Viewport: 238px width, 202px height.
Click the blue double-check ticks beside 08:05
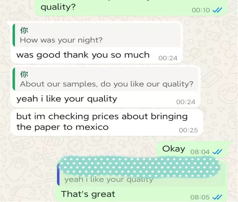point(217,197)
